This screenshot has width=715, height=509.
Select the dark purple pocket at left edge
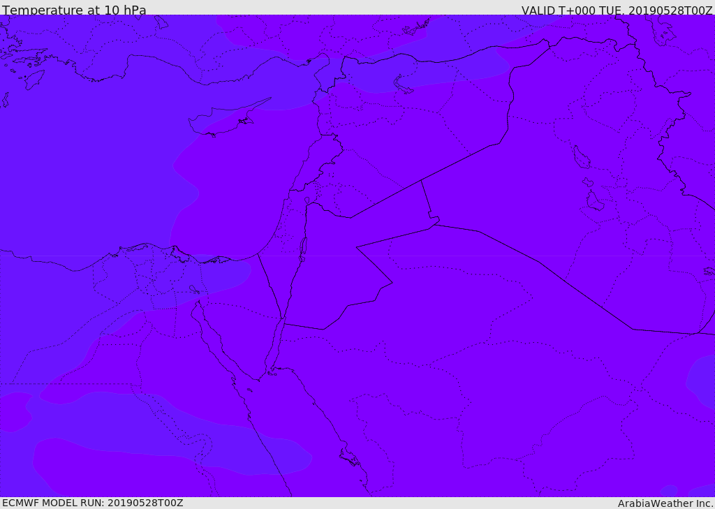[x=14, y=412]
